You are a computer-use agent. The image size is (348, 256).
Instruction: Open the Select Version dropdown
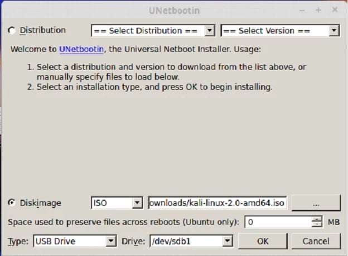pos(280,31)
